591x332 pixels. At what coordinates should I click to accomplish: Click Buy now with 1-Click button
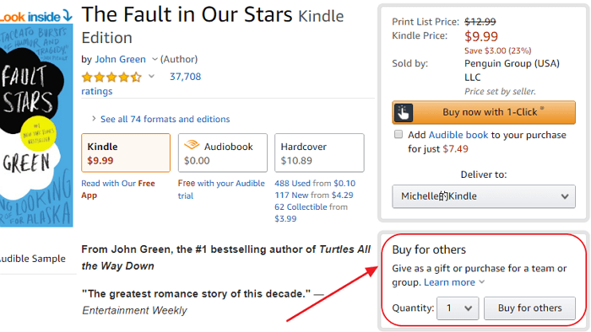pyautogui.click(x=484, y=112)
